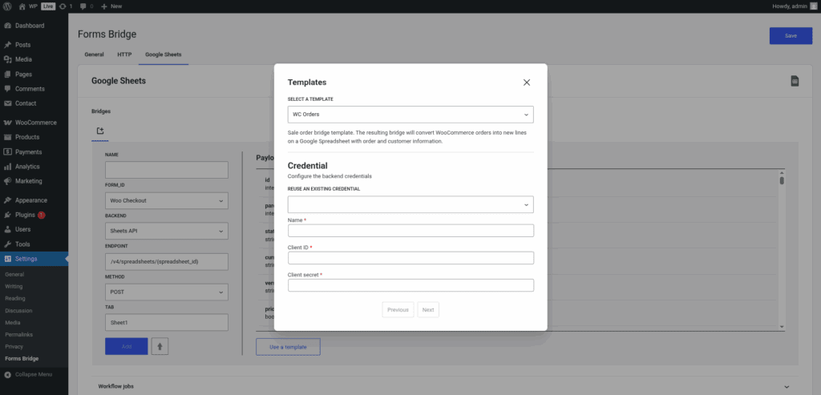The width and height of the screenshot is (821, 395).
Task: Open Discussion settings submenu link
Action: [17, 310]
